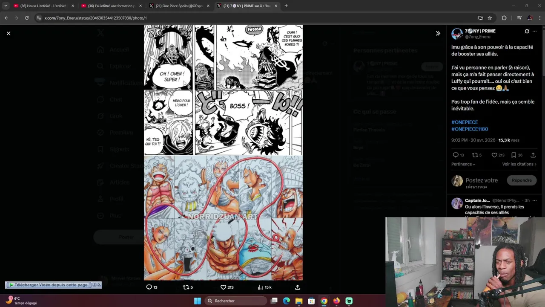Open the #ONEPIECE hashtag
Image resolution: width=545 pixels, height=307 pixels.
click(x=465, y=122)
